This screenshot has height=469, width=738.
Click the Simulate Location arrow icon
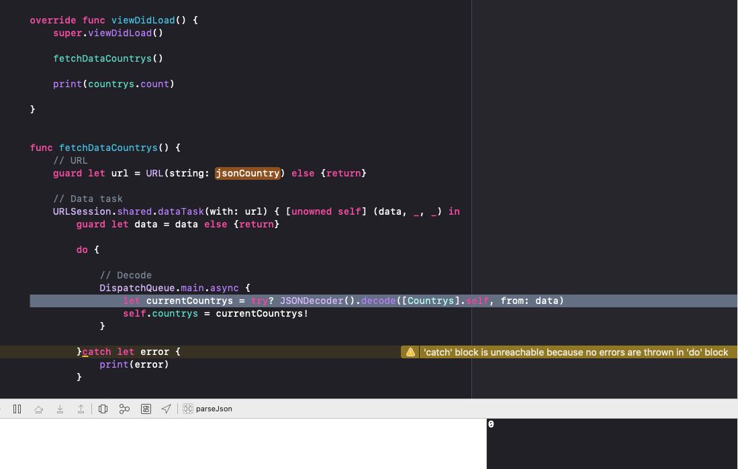click(166, 409)
